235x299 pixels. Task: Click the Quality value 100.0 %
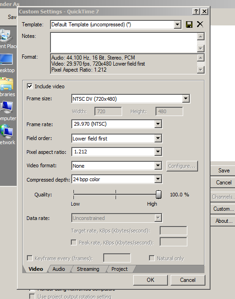pyautogui.click(x=179, y=195)
